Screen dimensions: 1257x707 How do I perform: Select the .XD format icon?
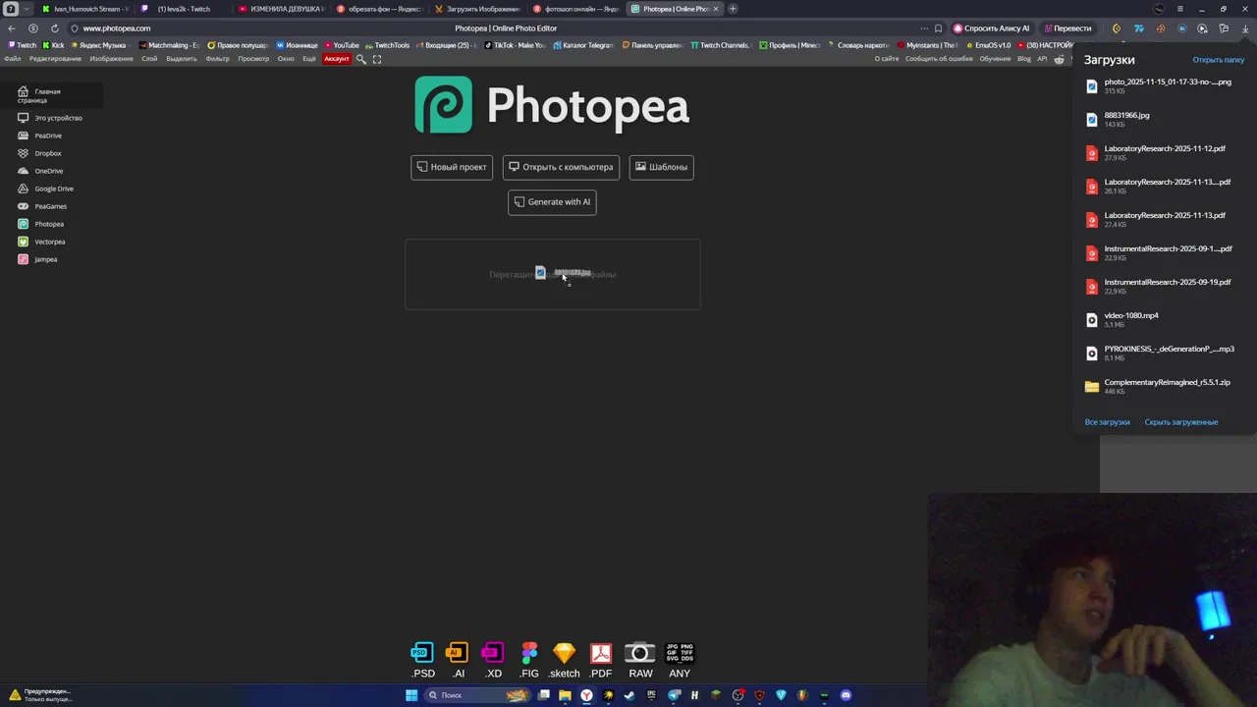493,660
